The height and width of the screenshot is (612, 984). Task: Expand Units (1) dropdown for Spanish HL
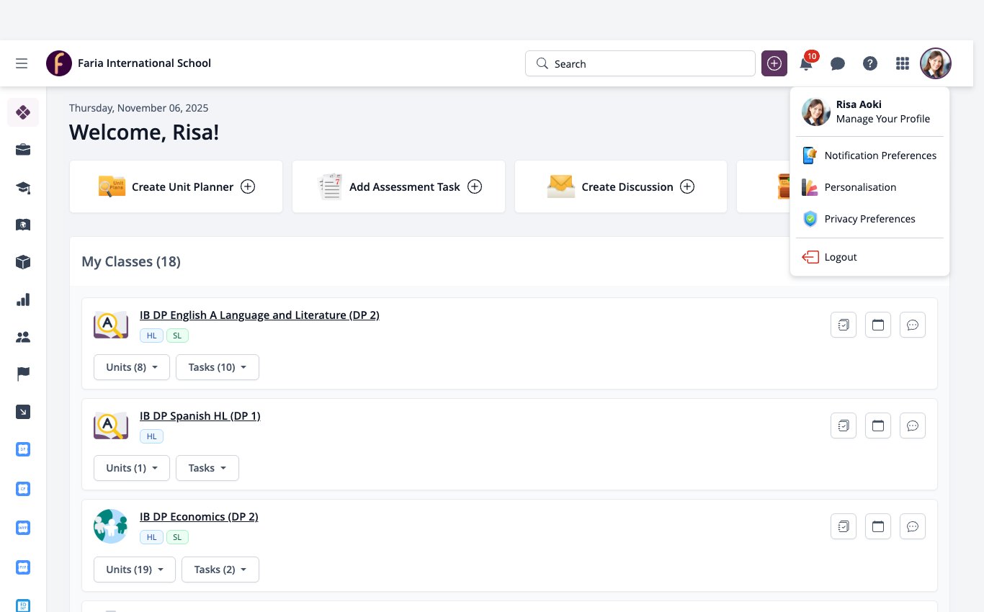tap(132, 468)
